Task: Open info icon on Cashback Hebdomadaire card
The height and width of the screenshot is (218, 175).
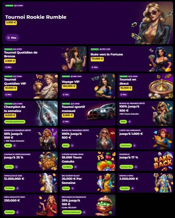Action: pyautogui.click(x=16, y=167)
